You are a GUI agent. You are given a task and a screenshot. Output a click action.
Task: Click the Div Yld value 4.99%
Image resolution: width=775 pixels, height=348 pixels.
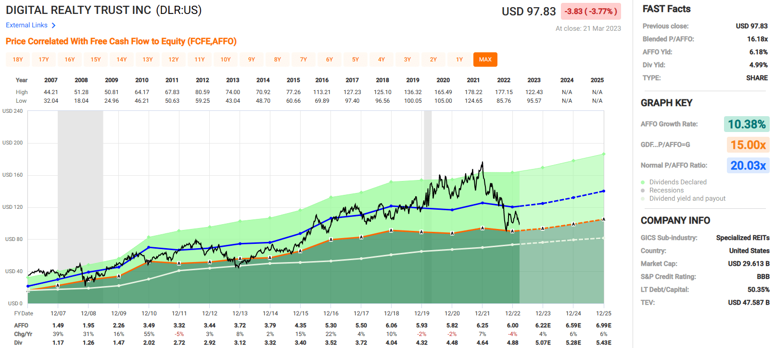[x=758, y=65]
